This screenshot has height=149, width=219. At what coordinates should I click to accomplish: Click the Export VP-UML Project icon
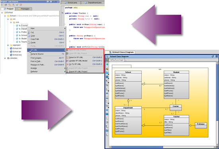pyautogui.click(x=67, y=72)
